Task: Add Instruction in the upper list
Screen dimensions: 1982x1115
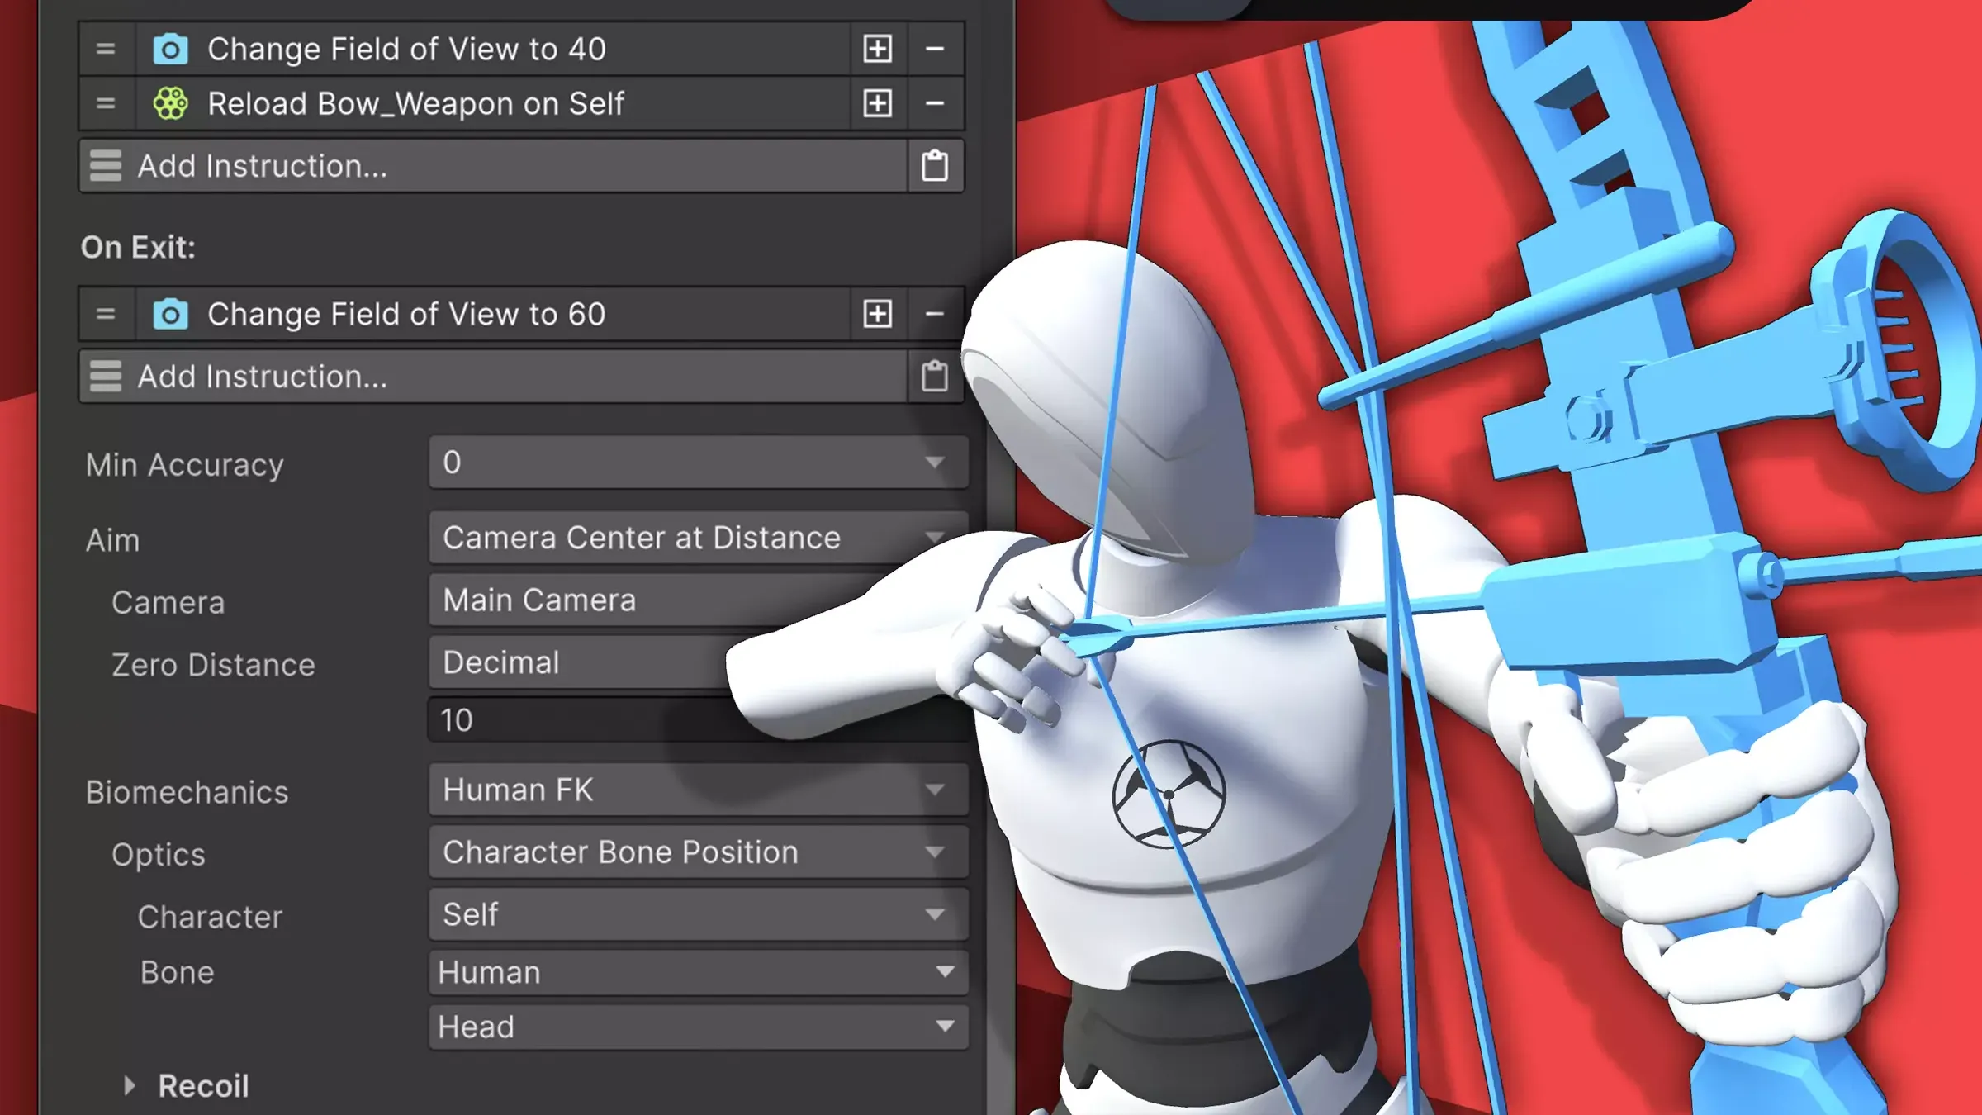Action: point(494,166)
